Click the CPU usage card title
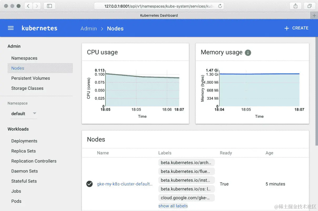Image resolution: width=318 pixels, height=211 pixels. (x=102, y=52)
